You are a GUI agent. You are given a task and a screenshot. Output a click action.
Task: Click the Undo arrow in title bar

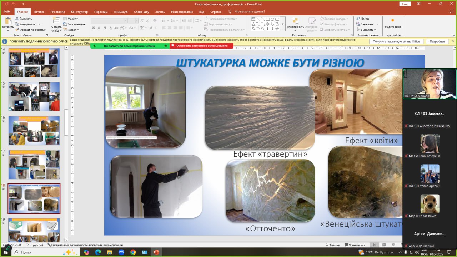point(14,4)
